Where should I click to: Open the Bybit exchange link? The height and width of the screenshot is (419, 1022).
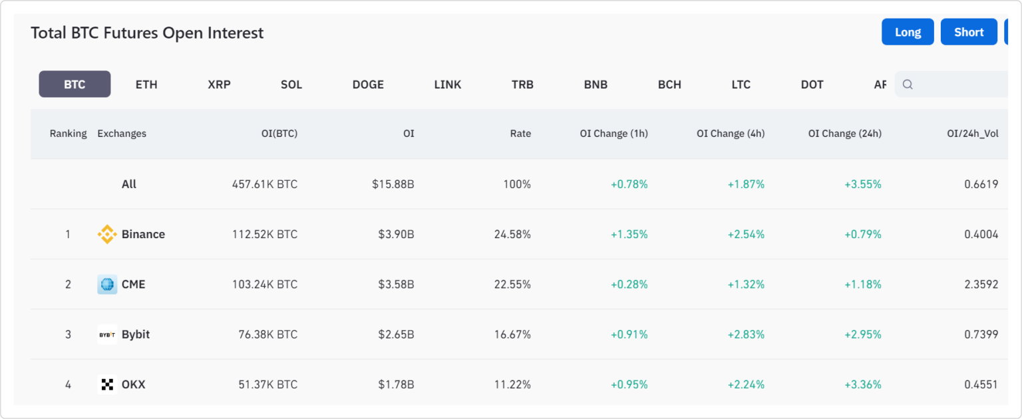pyautogui.click(x=136, y=335)
